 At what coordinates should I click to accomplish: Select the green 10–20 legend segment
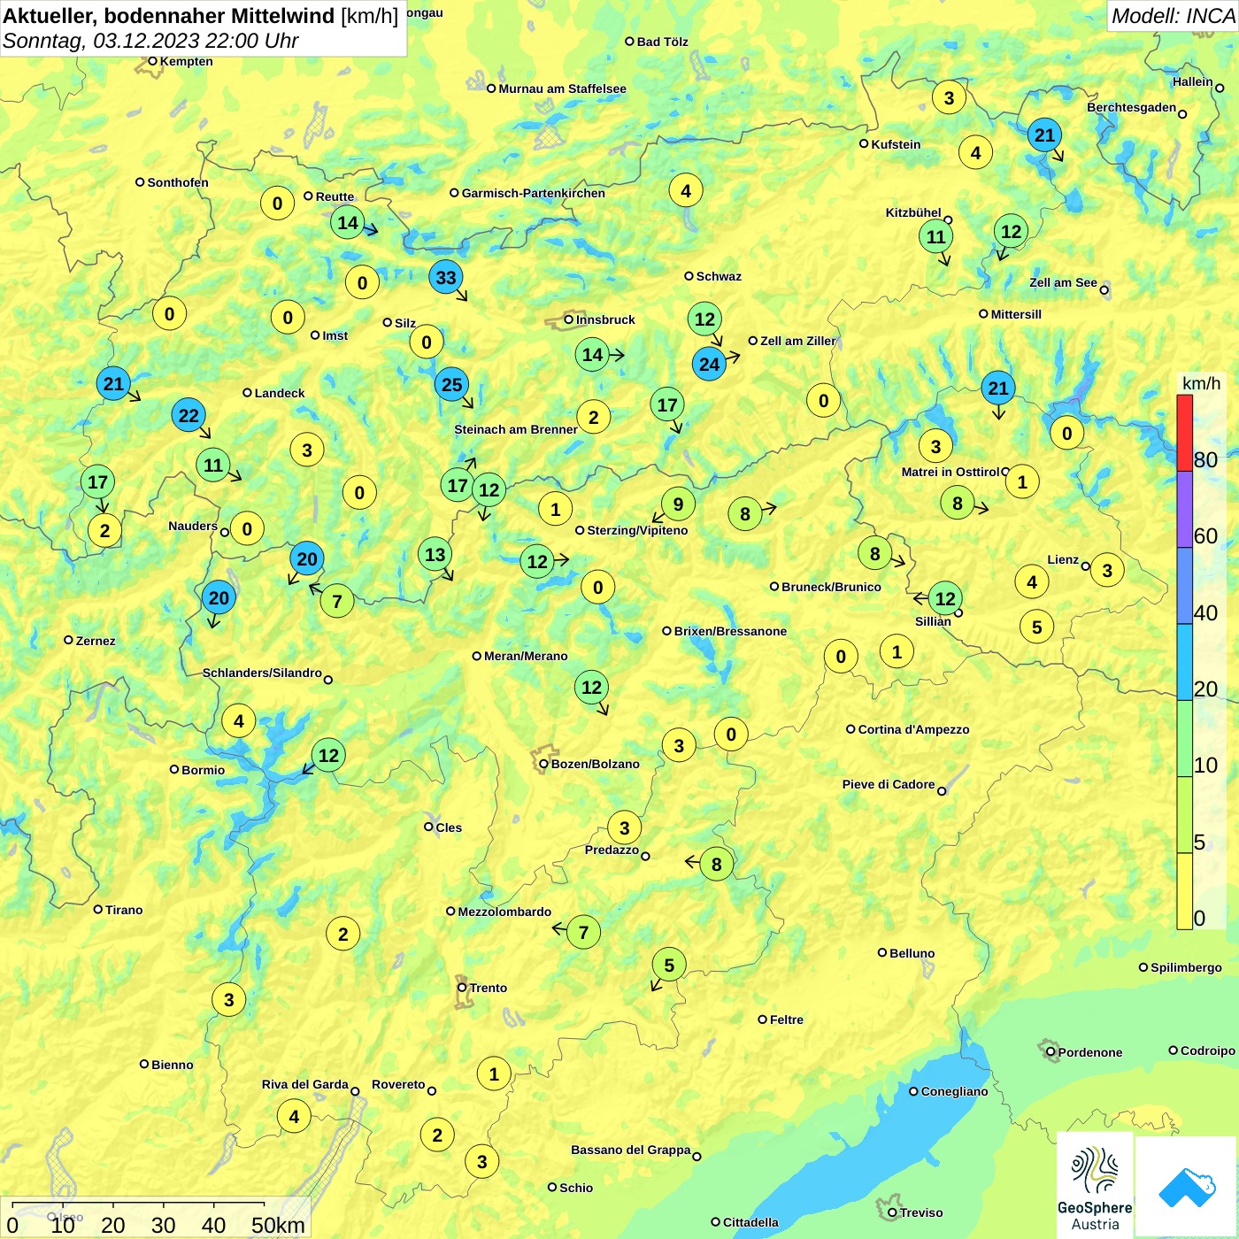1184,739
